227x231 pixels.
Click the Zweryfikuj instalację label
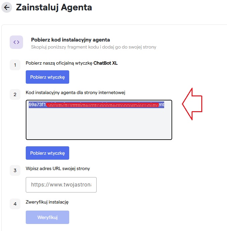click(47, 202)
